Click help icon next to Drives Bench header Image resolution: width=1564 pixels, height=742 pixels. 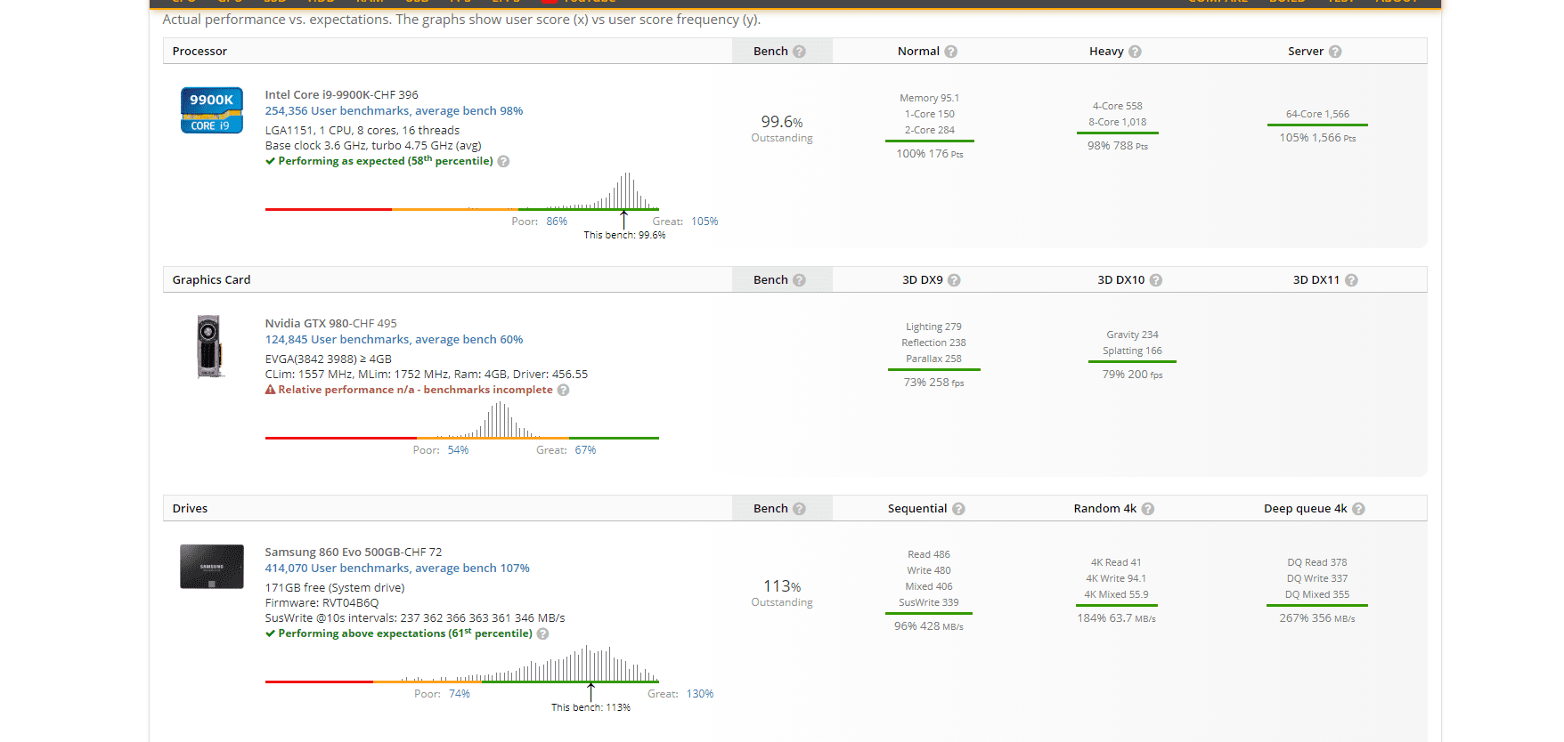click(799, 509)
